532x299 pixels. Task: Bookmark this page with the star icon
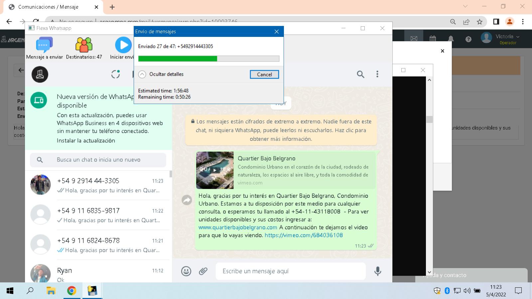tap(479, 22)
